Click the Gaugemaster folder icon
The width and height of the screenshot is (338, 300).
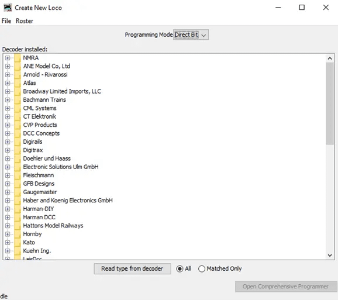pyautogui.click(x=18, y=192)
